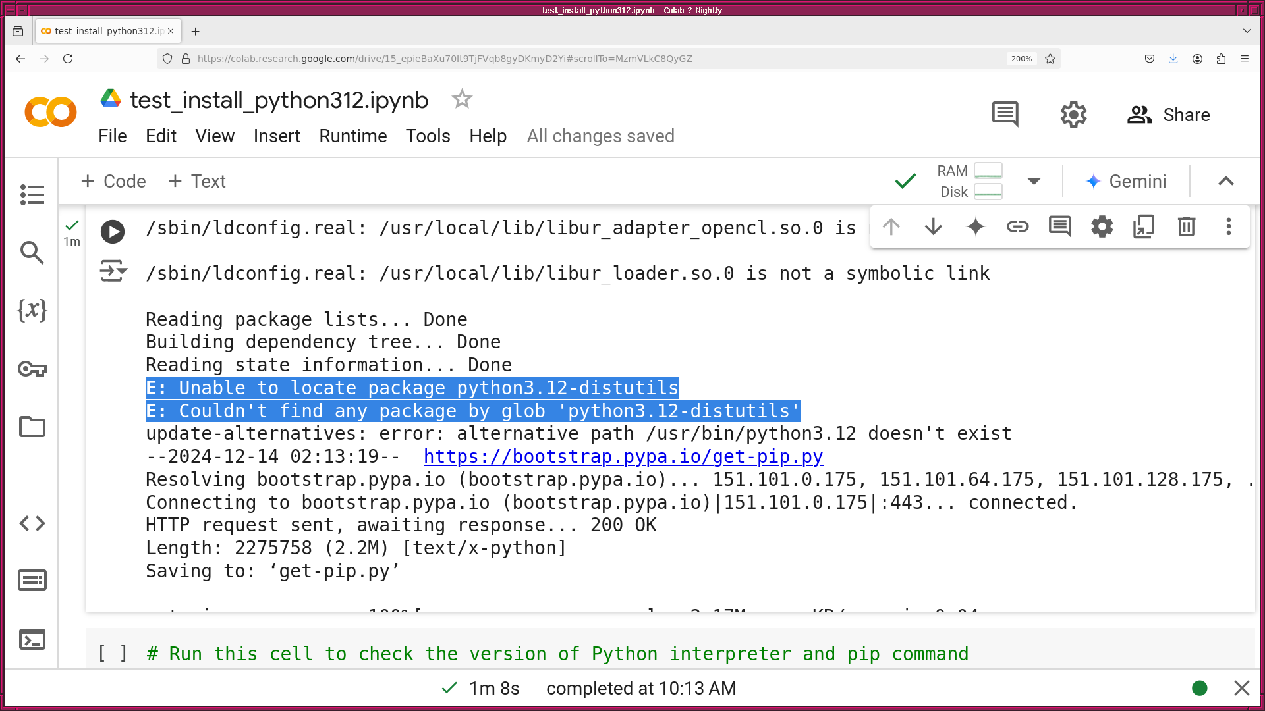This screenshot has width=1265, height=711.
Task: Run the first code cell
Action: (113, 232)
